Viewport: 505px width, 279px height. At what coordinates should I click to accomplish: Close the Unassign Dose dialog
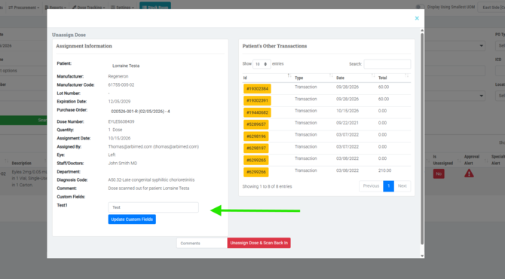[417, 18]
